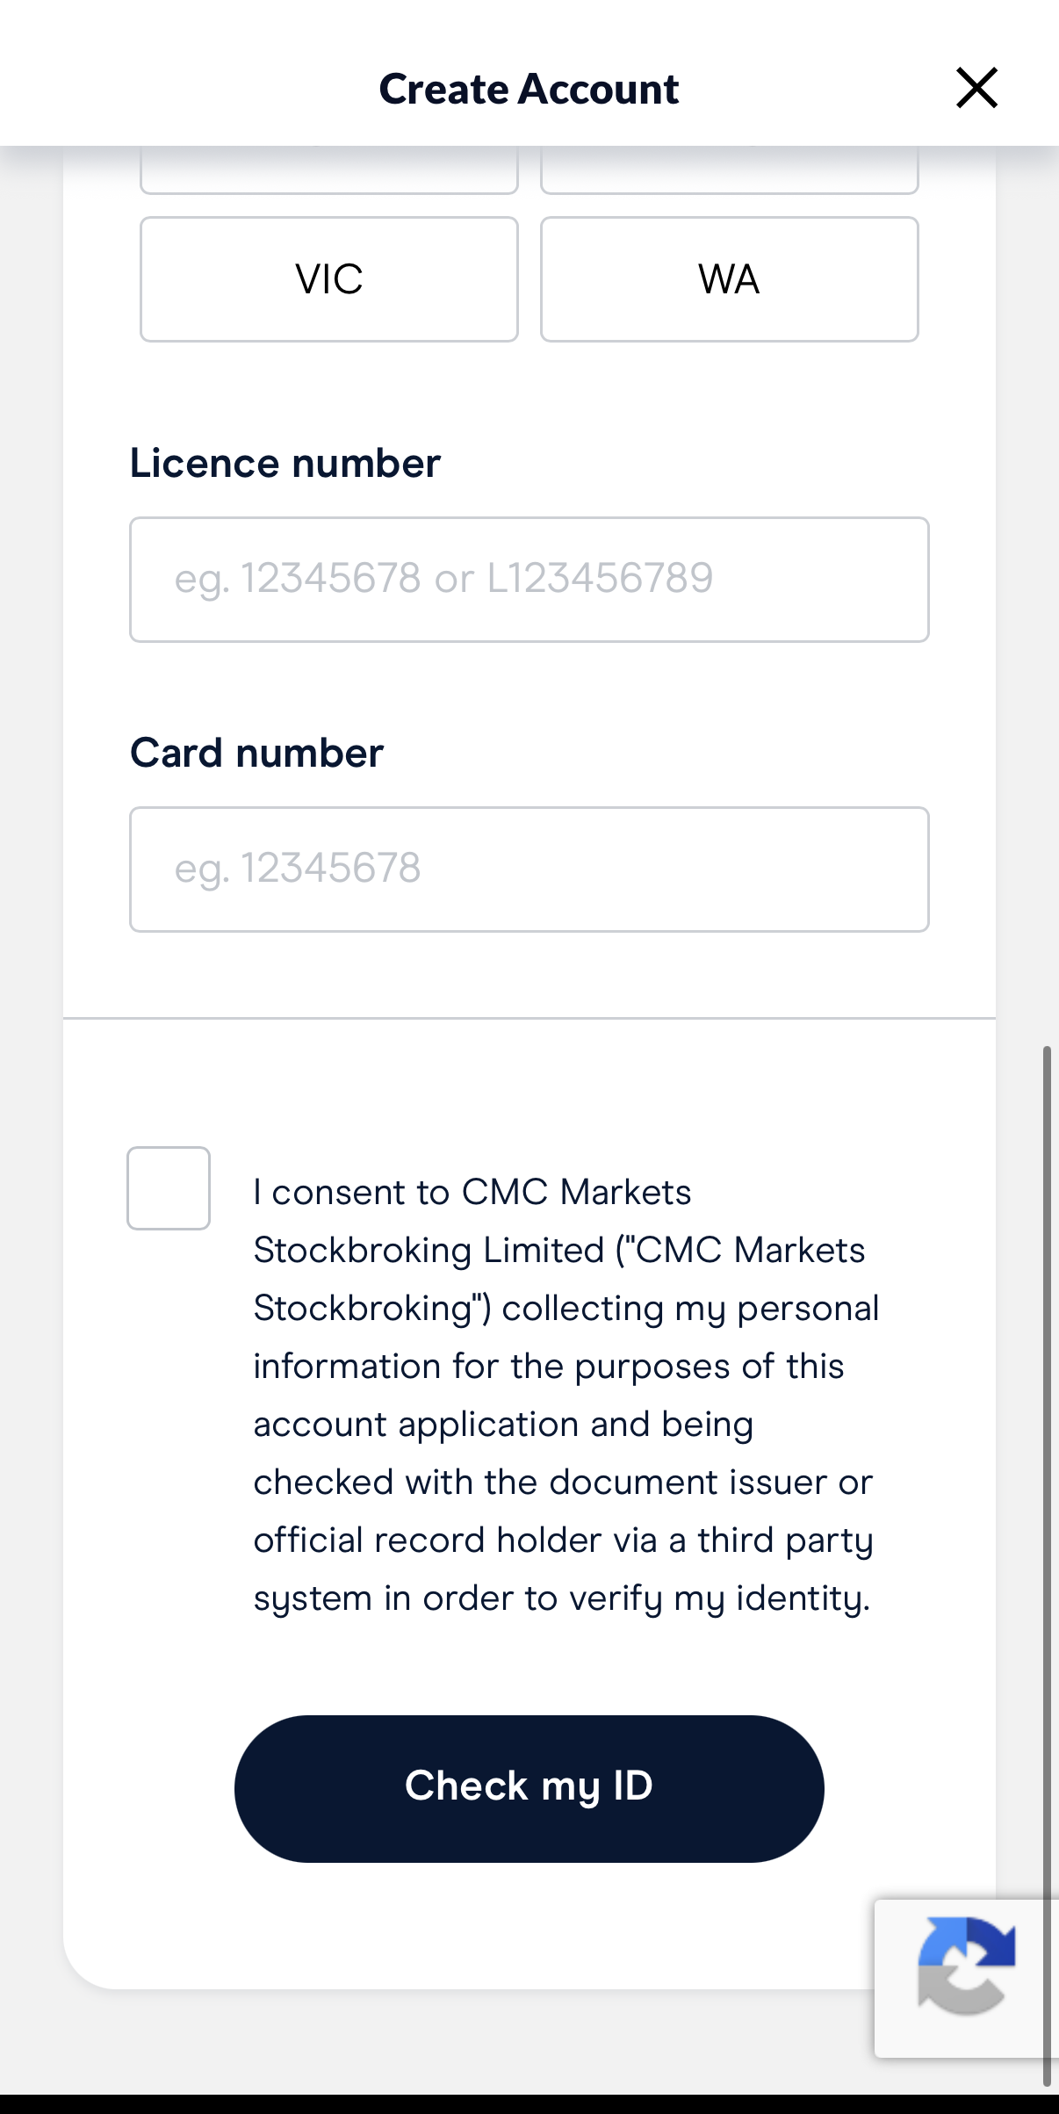
Task: Click into the Card number field
Action: pyautogui.click(x=529, y=869)
